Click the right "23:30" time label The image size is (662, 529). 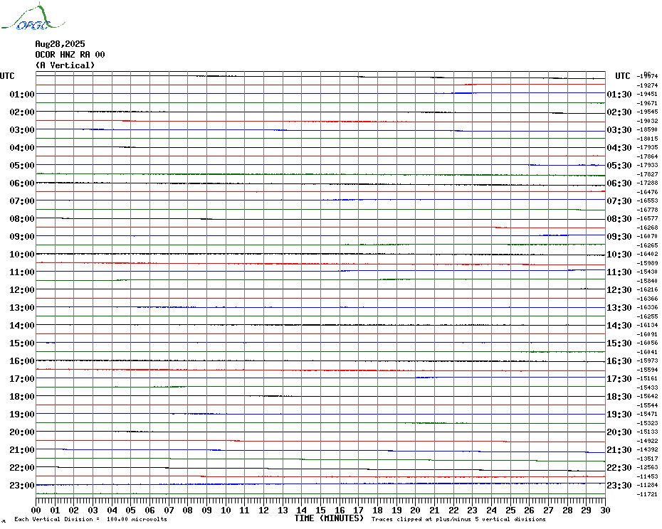(x=619, y=486)
